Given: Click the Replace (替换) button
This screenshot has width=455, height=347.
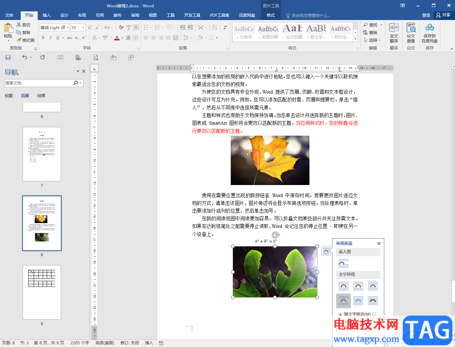Looking at the screenshot, I should [x=370, y=32].
